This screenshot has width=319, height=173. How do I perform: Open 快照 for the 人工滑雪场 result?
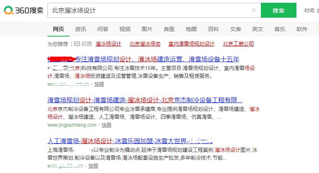pyautogui.click(x=93, y=166)
